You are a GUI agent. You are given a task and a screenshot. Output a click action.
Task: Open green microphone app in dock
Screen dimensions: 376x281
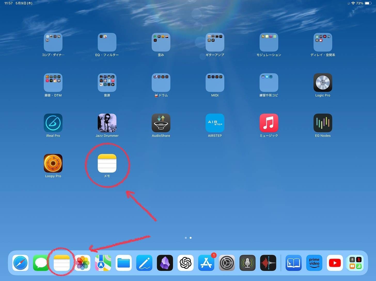[247, 263]
